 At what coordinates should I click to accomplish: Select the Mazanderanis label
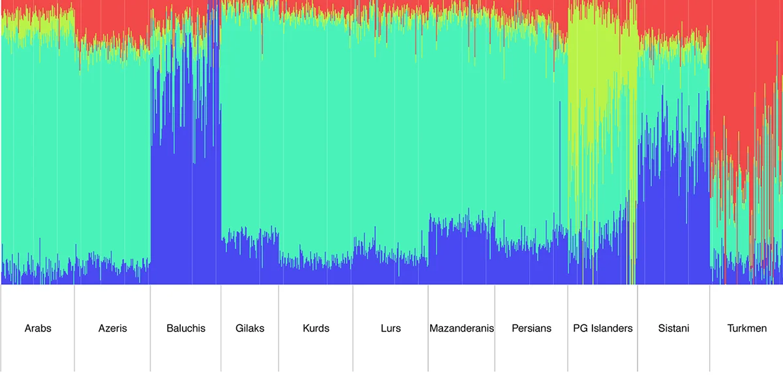click(x=461, y=328)
